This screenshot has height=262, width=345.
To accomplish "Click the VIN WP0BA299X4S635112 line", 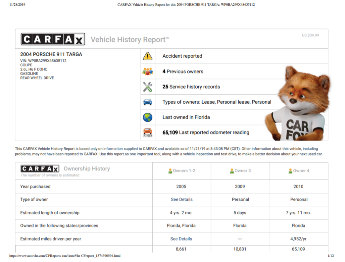I will 43,61.
